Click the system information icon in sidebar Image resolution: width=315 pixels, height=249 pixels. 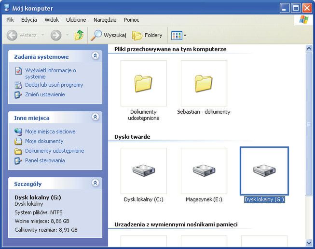tap(18, 71)
